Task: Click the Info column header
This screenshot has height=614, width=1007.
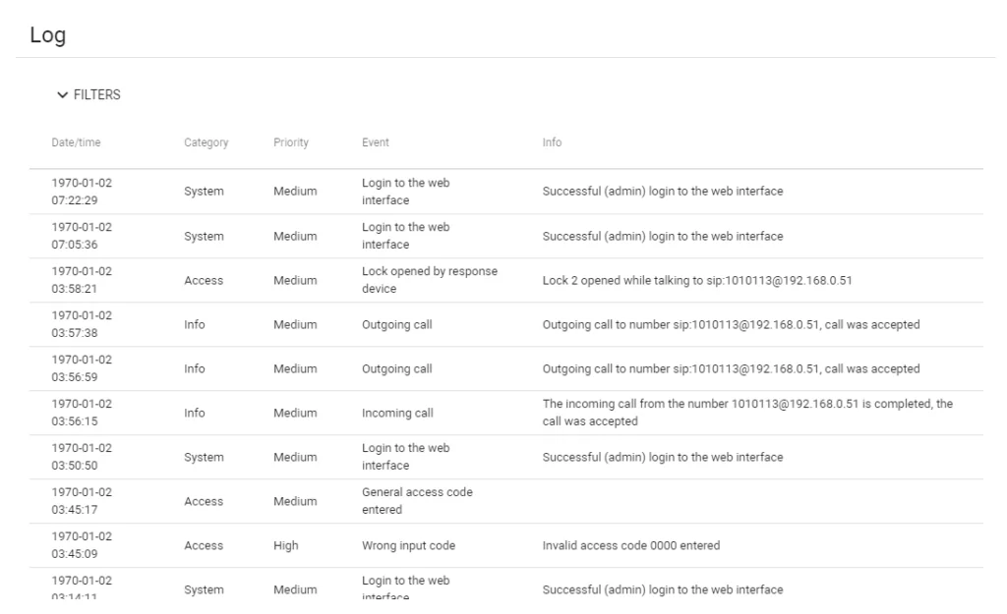Action: (552, 142)
